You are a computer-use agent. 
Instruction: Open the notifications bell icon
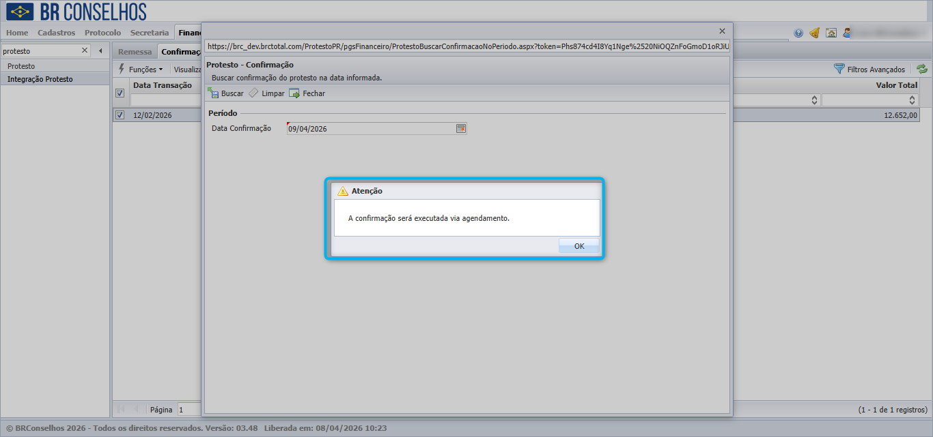(814, 33)
